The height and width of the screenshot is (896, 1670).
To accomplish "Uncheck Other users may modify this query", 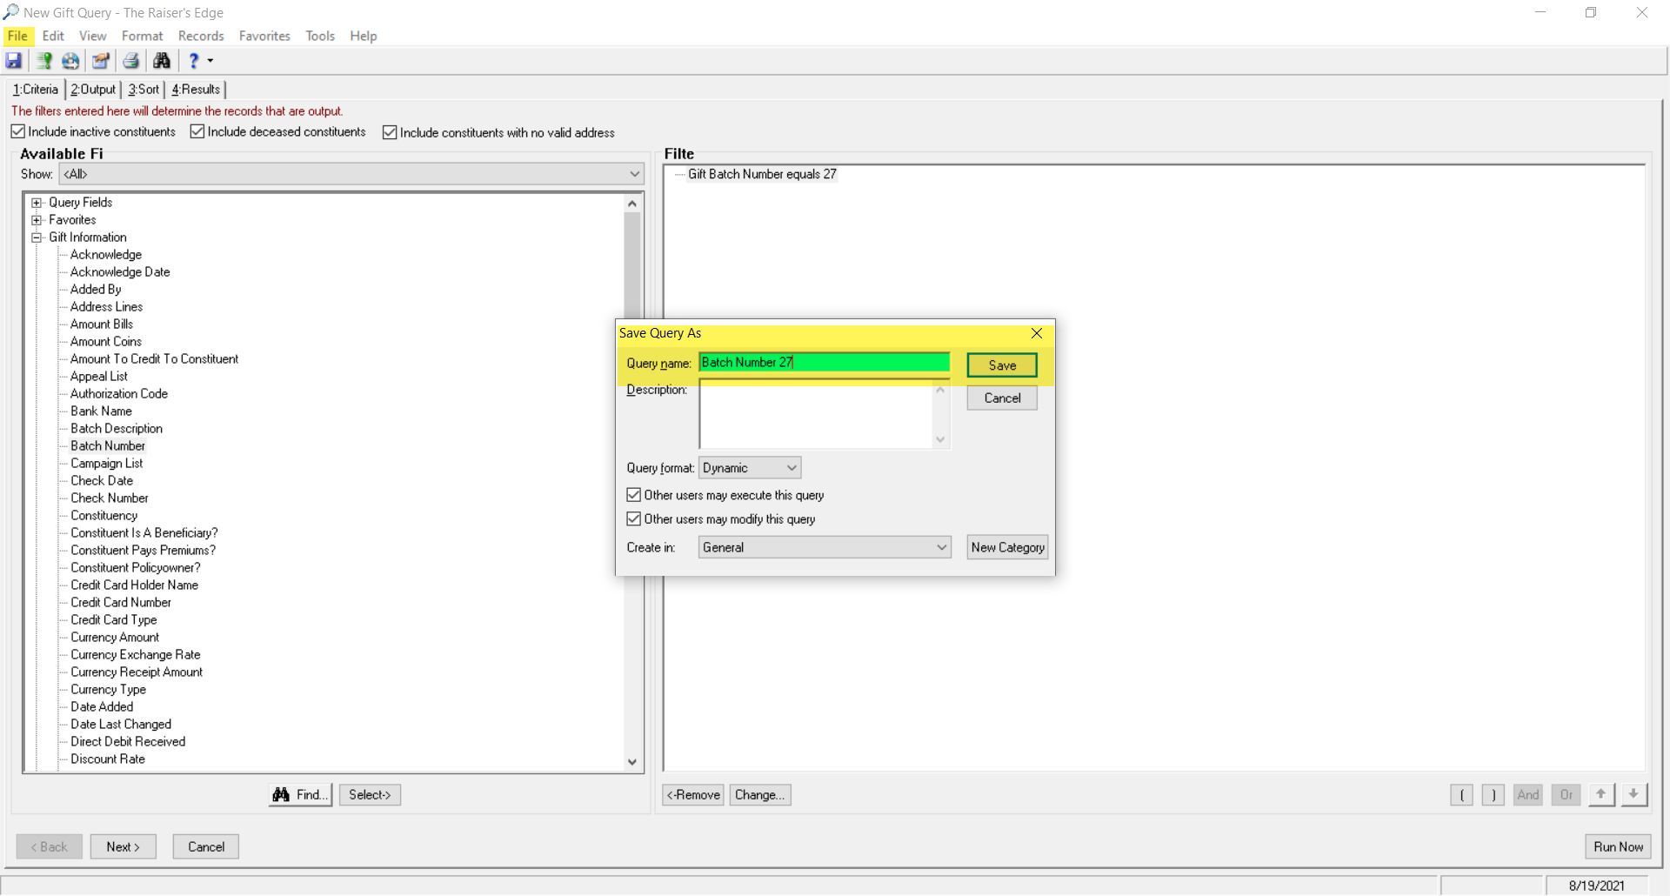I will (634, 518).
